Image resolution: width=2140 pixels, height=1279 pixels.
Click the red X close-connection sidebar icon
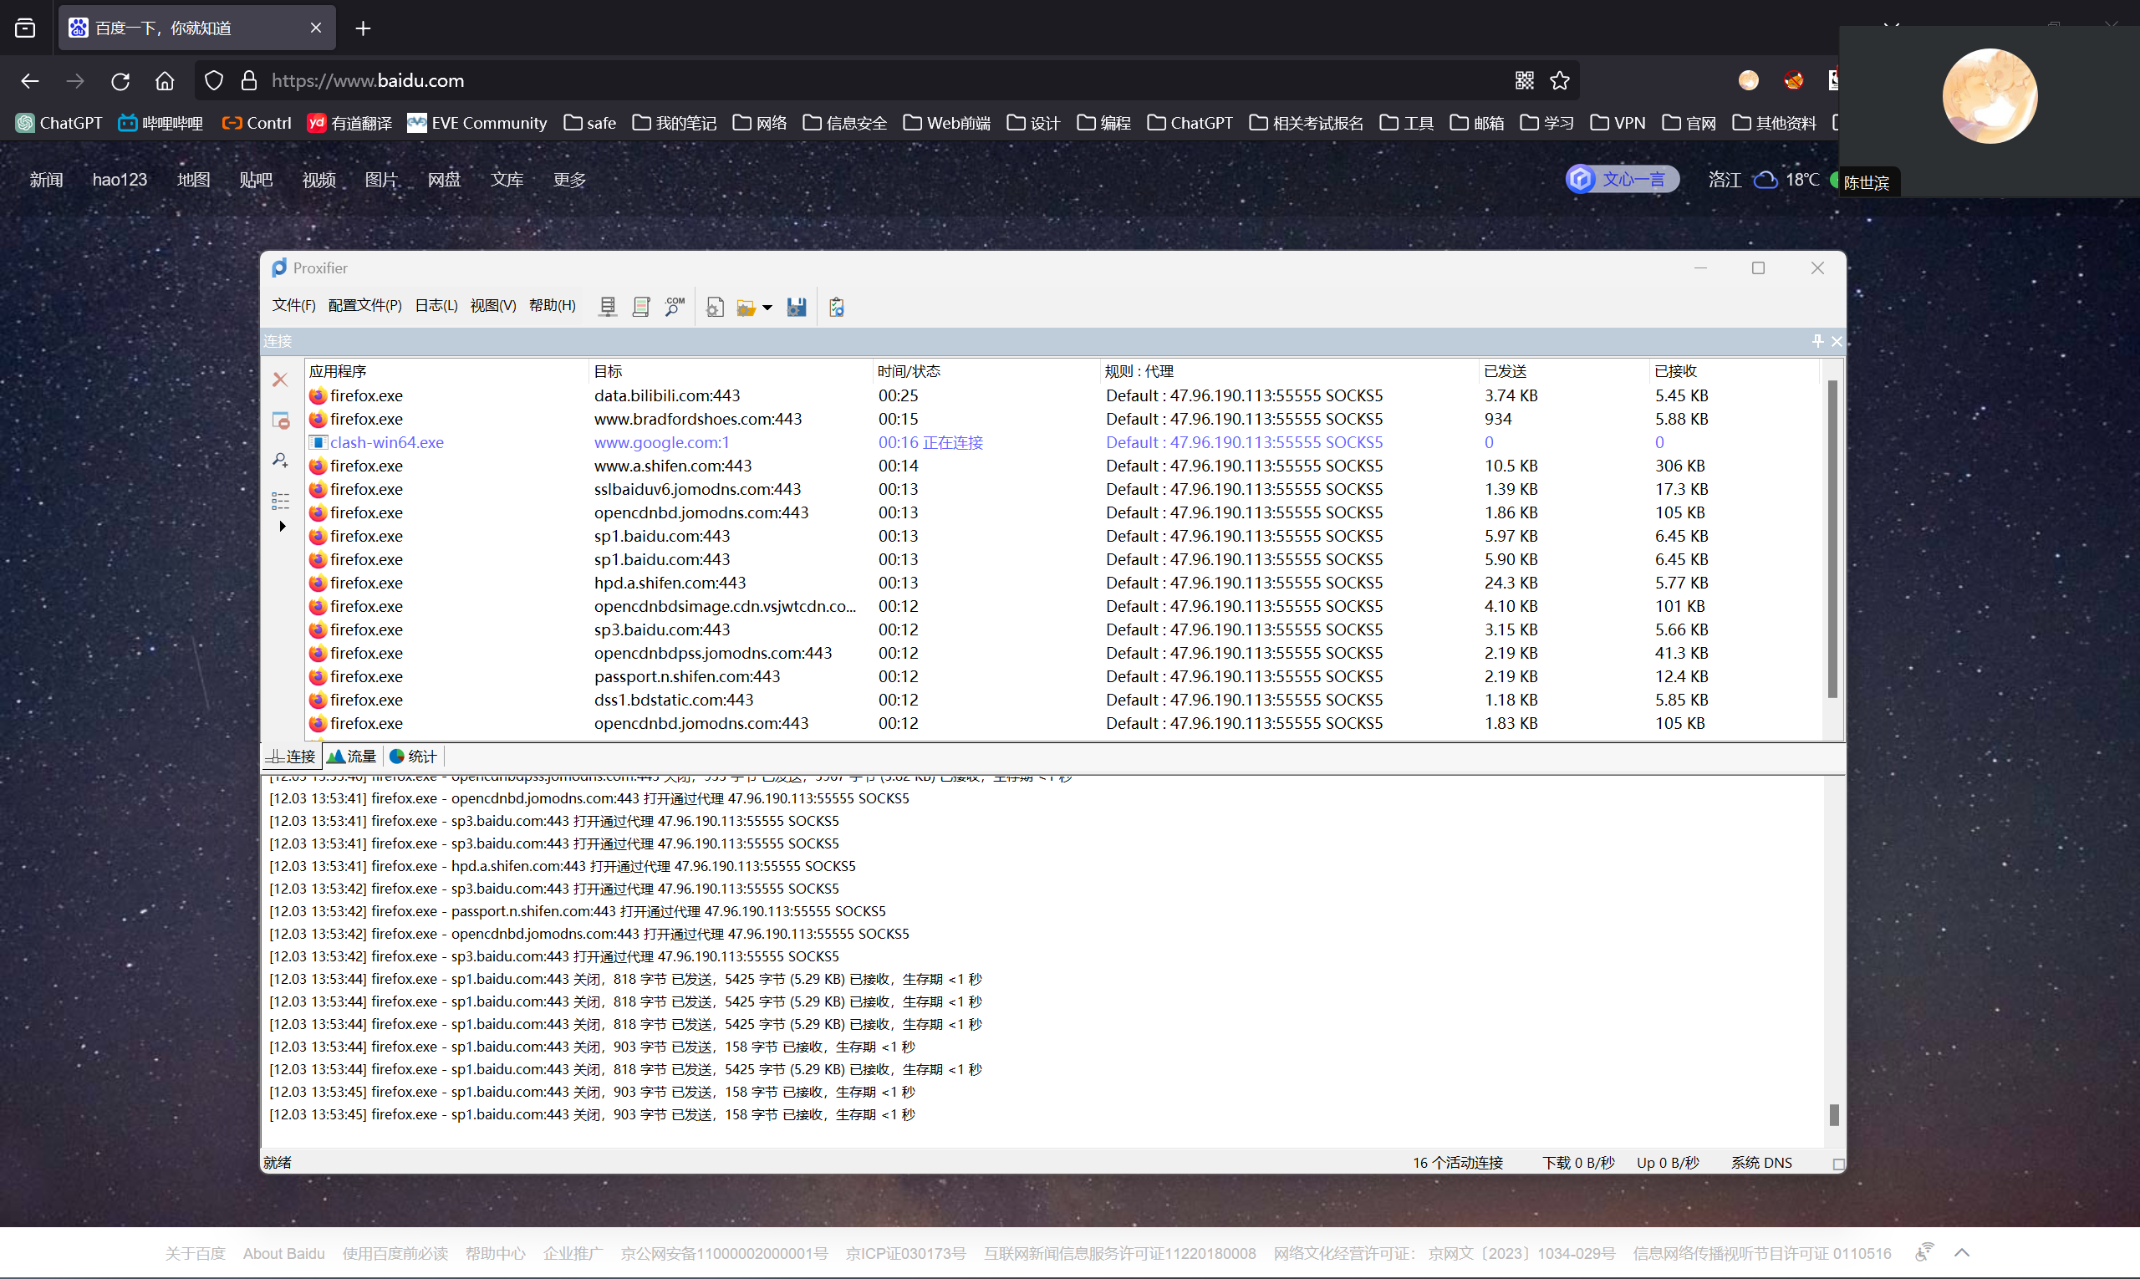(280, 380)
